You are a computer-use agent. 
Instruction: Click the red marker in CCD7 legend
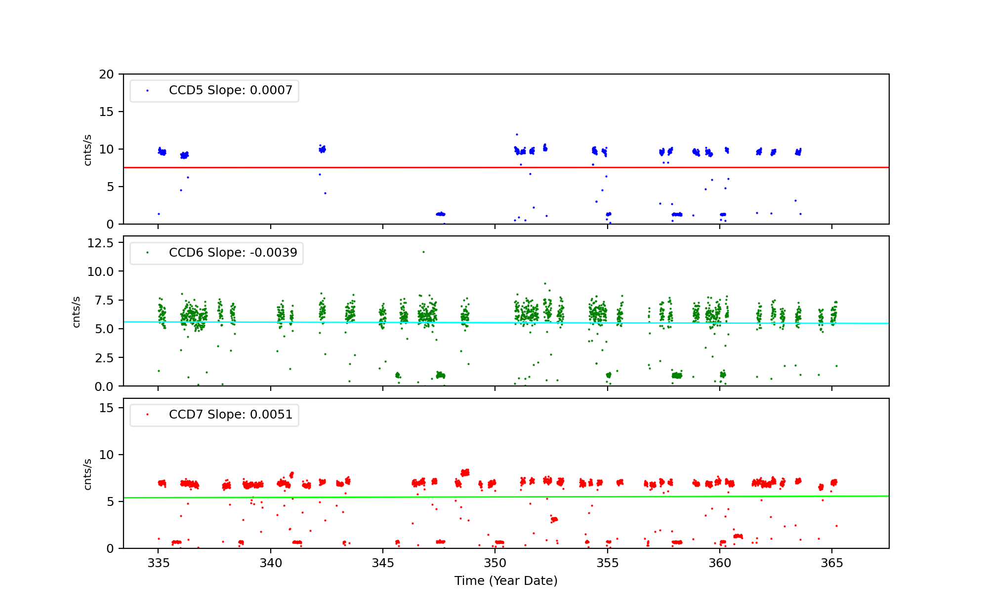click(147, 415)
